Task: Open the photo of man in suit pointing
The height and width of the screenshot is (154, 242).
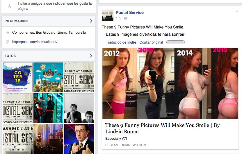Action: 79,139
